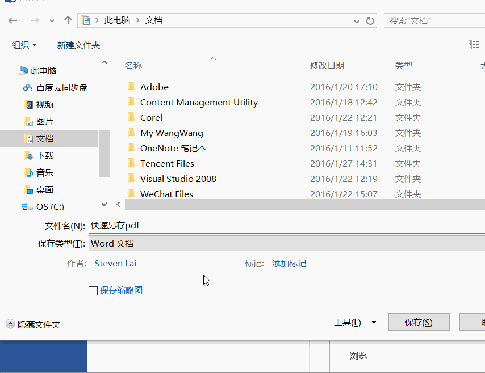Screen dimensions: 485x373
Task: Click the 添加标记 link
Action: coord(289,263)
